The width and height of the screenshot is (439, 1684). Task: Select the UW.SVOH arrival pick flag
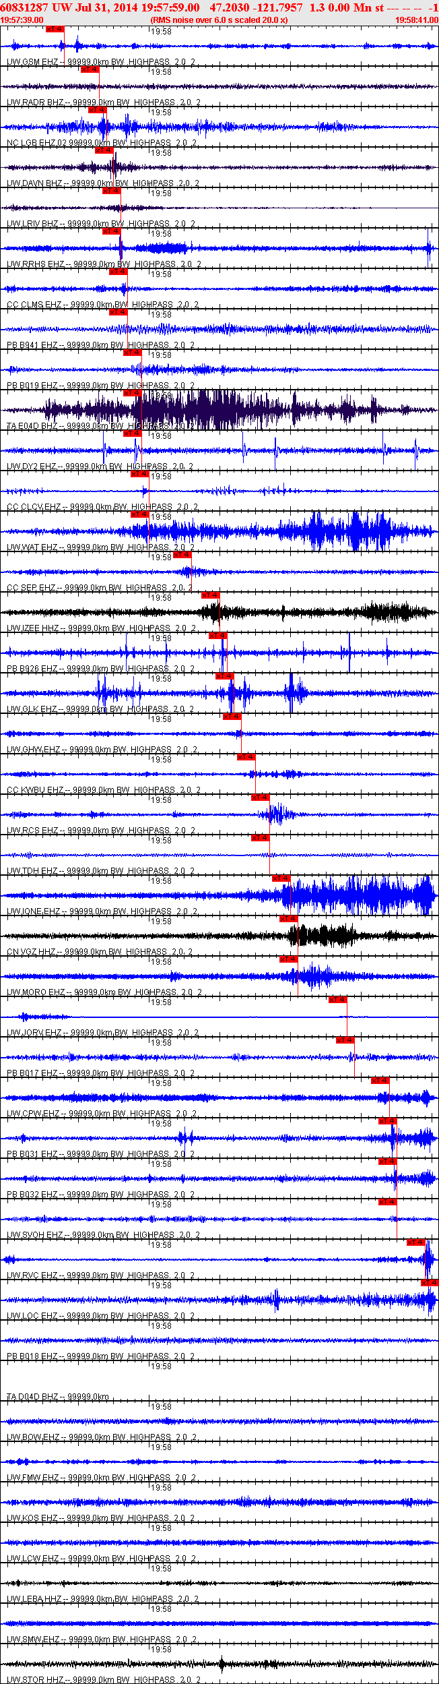[x=388, y=1202]
